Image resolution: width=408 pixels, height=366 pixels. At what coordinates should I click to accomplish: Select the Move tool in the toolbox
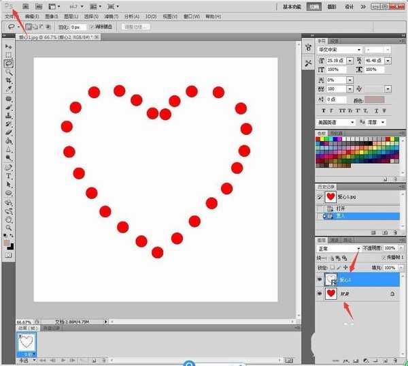(x=9, y=46)
